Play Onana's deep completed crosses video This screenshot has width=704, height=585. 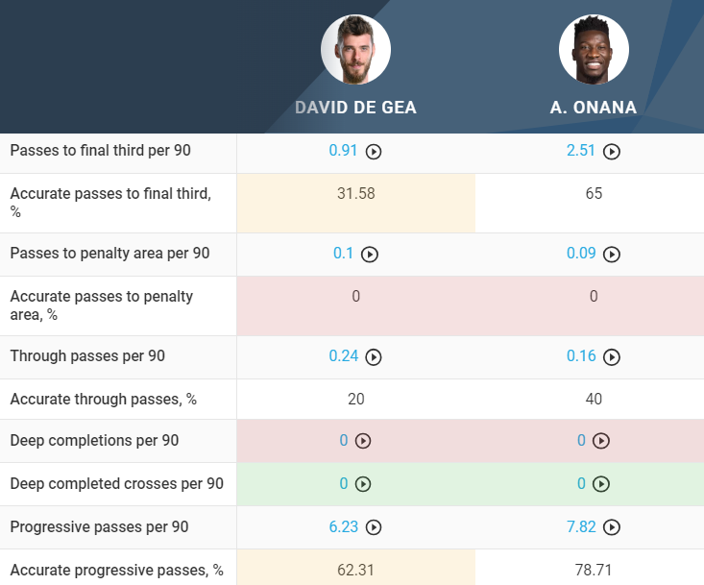pos(600,484)
